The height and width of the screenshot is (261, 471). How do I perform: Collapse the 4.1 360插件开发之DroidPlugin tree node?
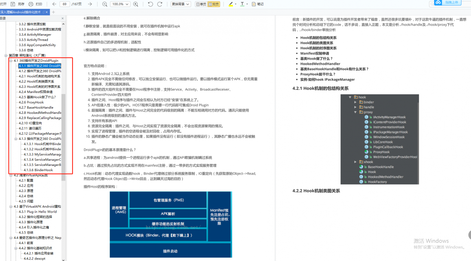(x=11, y=61)
